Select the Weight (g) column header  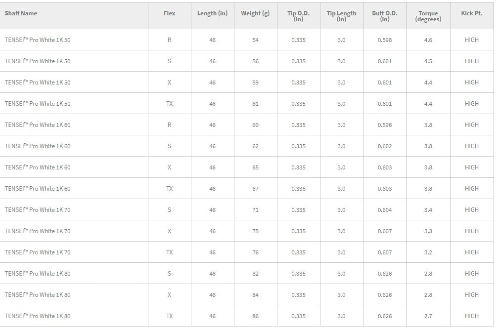click(255, 13)
